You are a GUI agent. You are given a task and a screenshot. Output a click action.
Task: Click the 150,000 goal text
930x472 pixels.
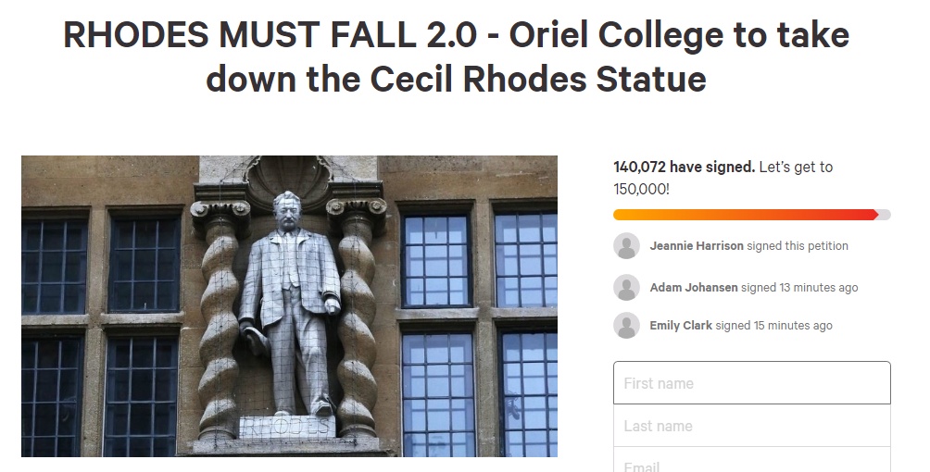point(641,189)
